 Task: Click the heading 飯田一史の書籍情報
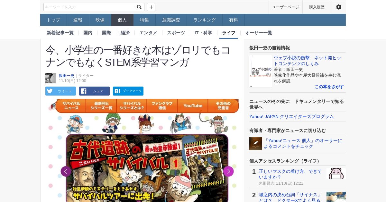coord(270,48)
